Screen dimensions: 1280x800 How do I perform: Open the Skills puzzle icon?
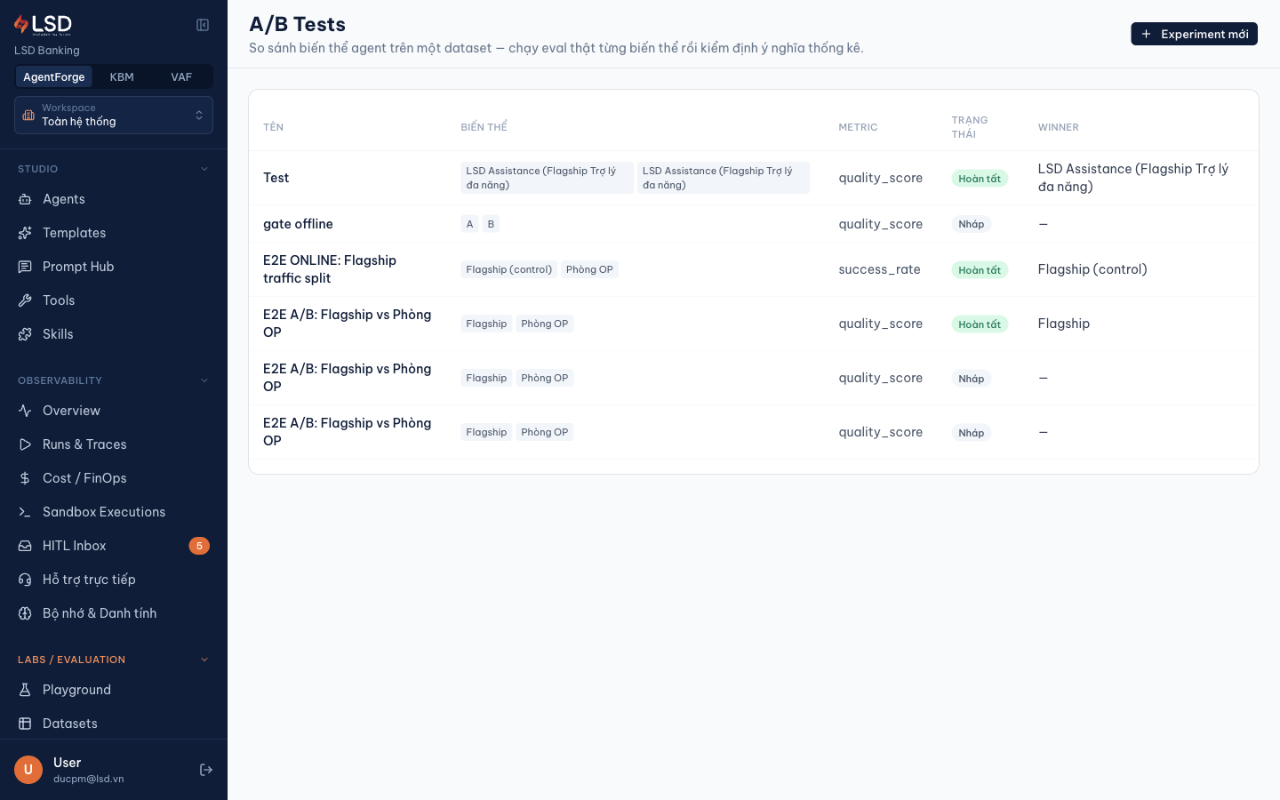[25, 334]
